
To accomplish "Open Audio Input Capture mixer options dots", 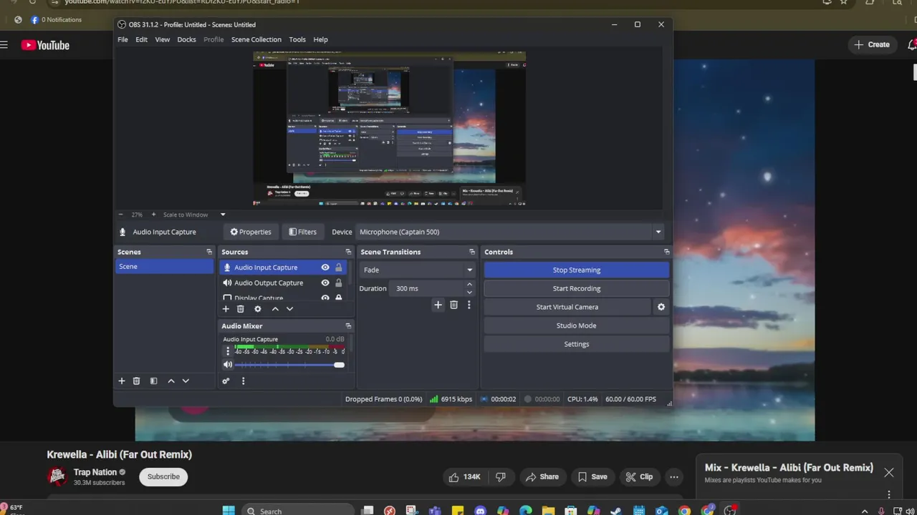I will click(228, 351).
